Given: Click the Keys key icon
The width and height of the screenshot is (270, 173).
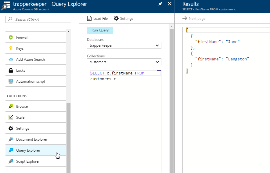Looking at the screenshot, I should coord(11,49).
